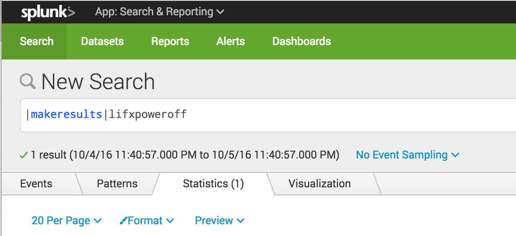Switch to the Events tab
This screenshot has width=516, height=236.
pos(36,183)
